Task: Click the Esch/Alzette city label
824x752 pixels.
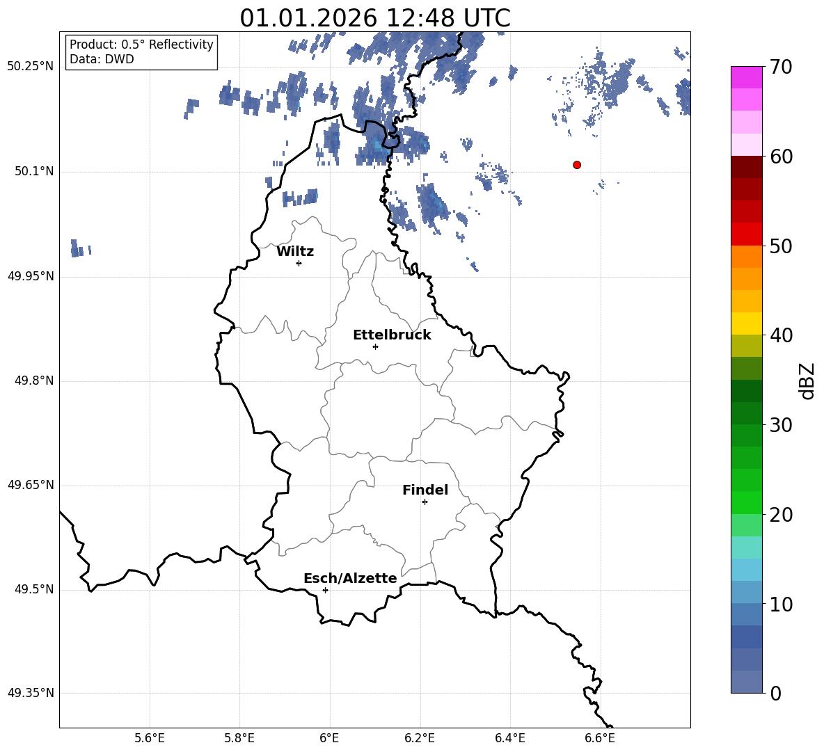Action: [x=350, y=578]
